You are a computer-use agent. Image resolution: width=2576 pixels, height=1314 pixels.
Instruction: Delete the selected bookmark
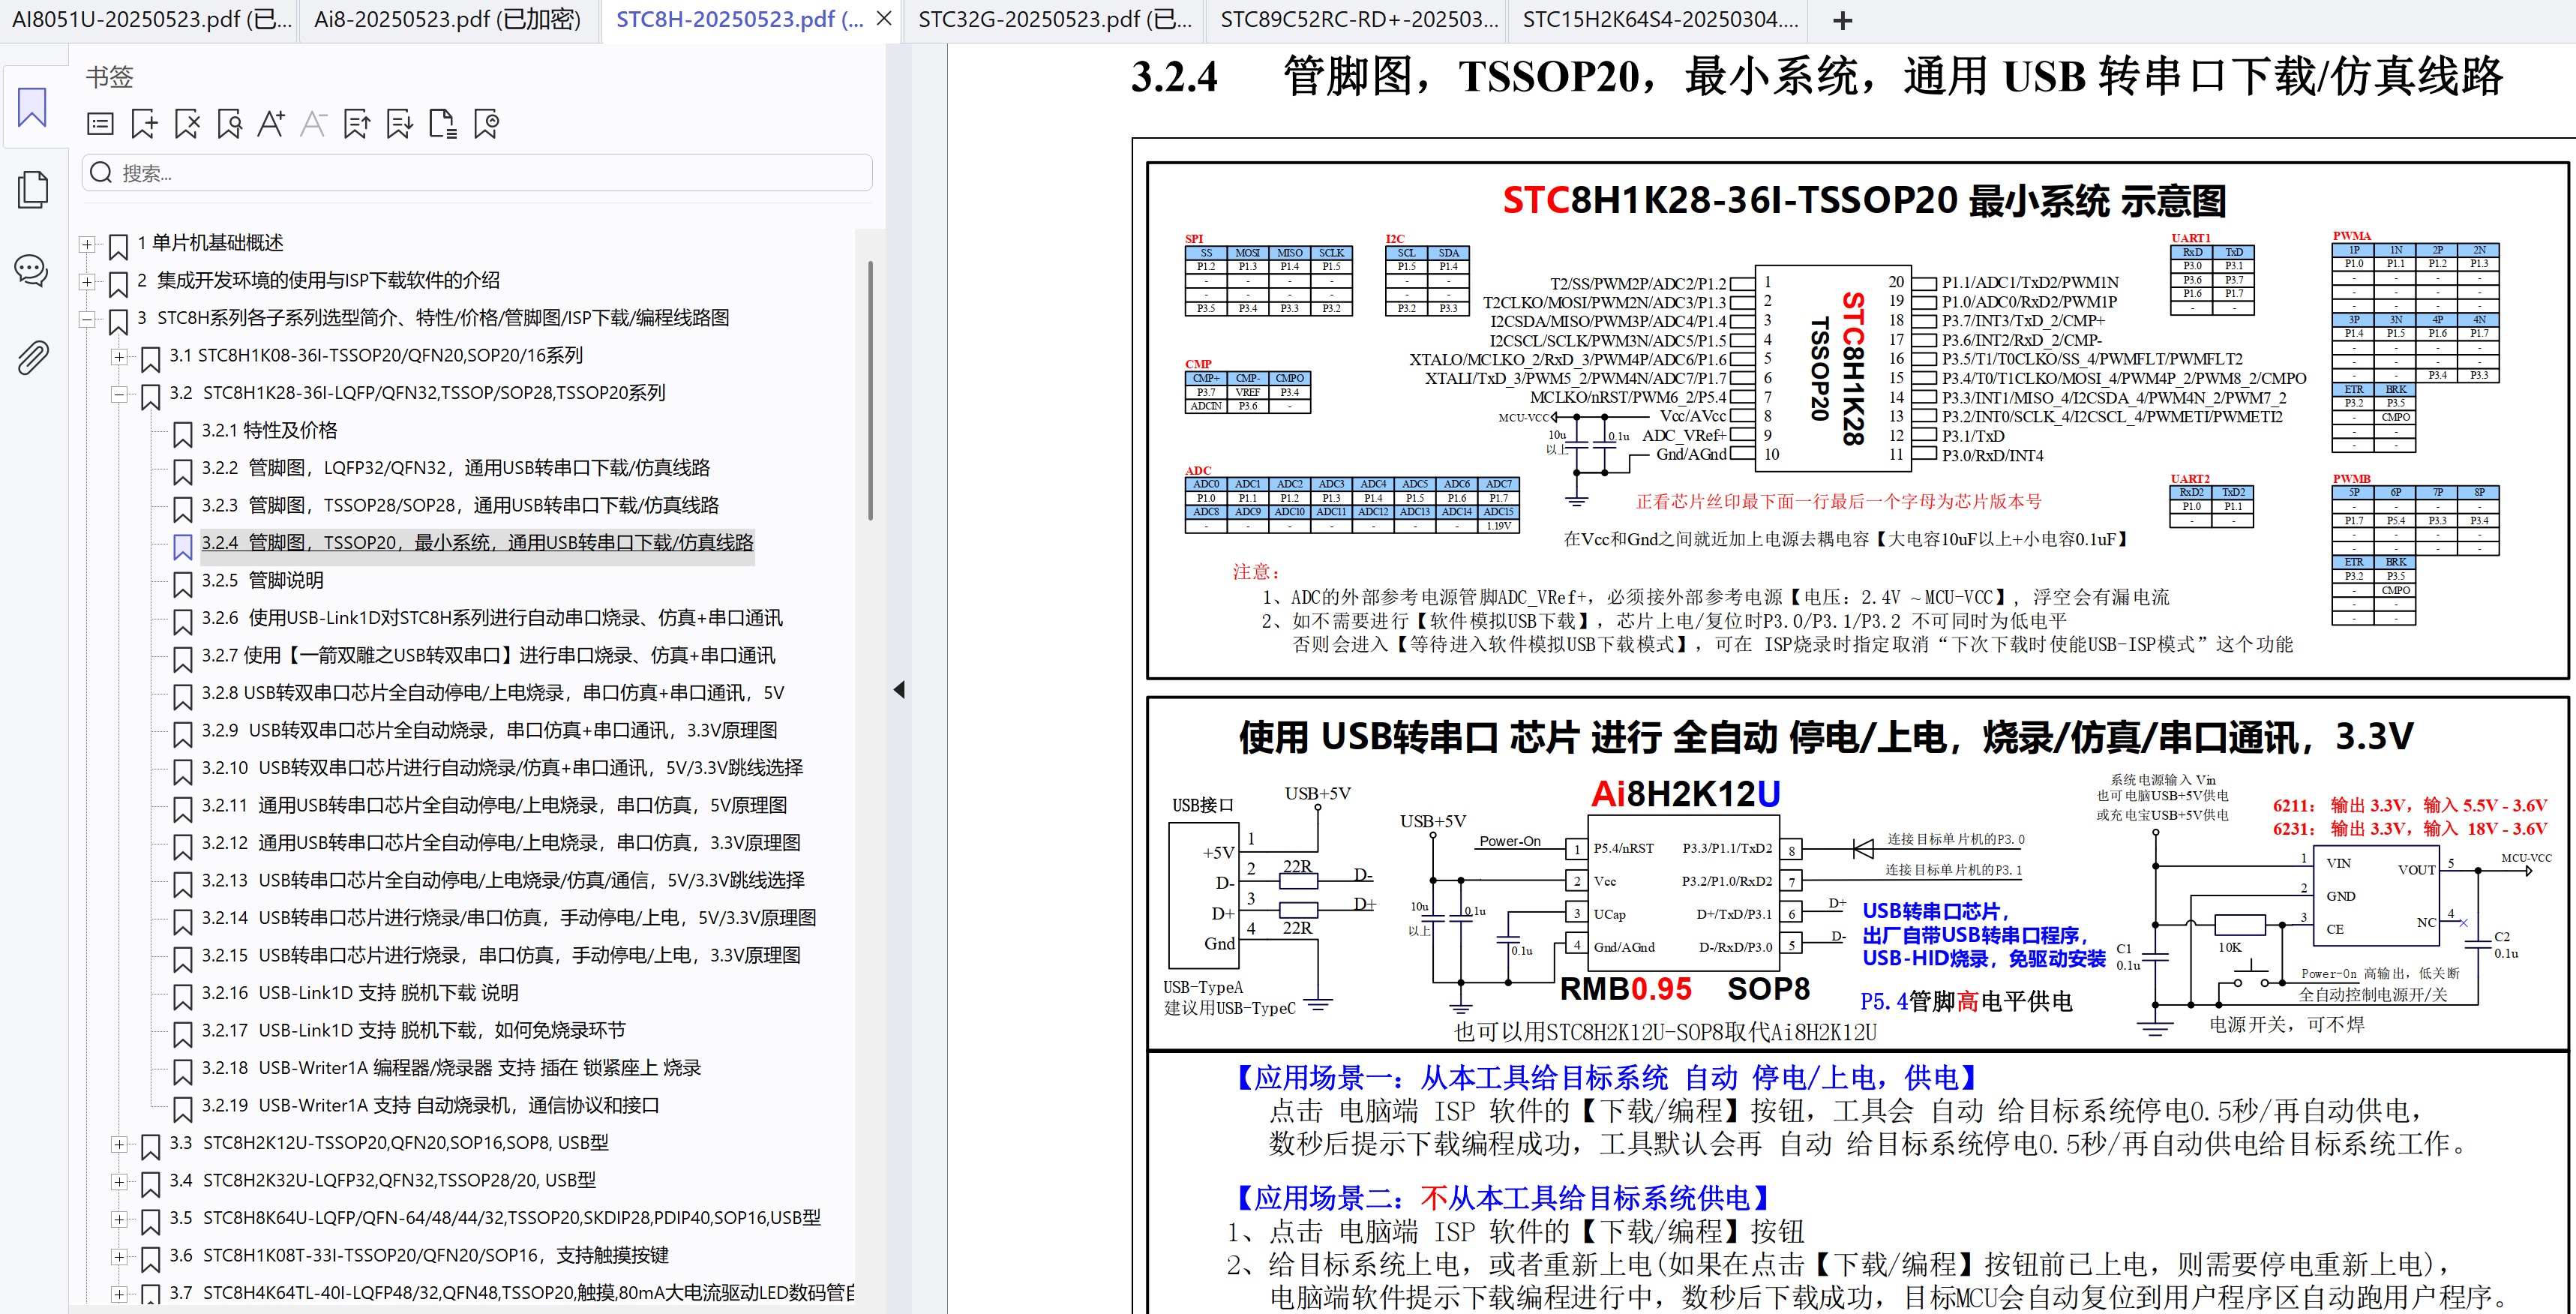tap(187, 124)
